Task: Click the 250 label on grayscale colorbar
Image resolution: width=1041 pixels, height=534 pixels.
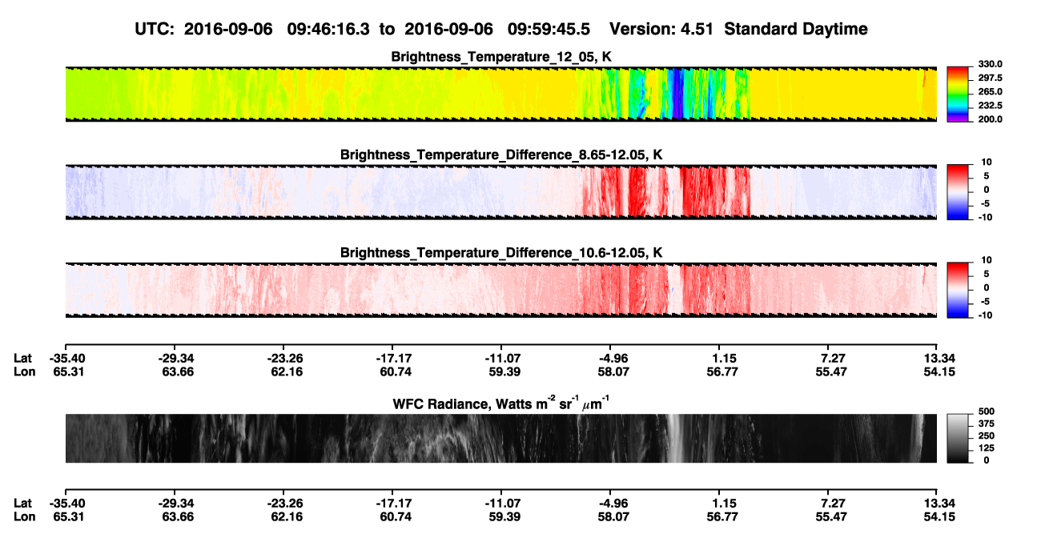Action: (x=987, y=436)
